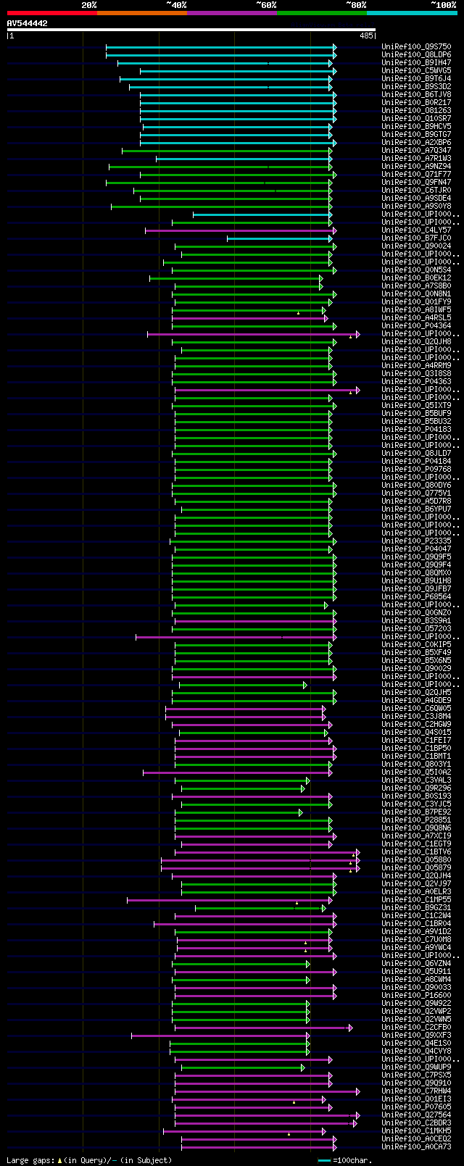Click the UniRef100_Q05880 label
The height and width of the screenshot is (1166, 464).
[x=416, y=860]
